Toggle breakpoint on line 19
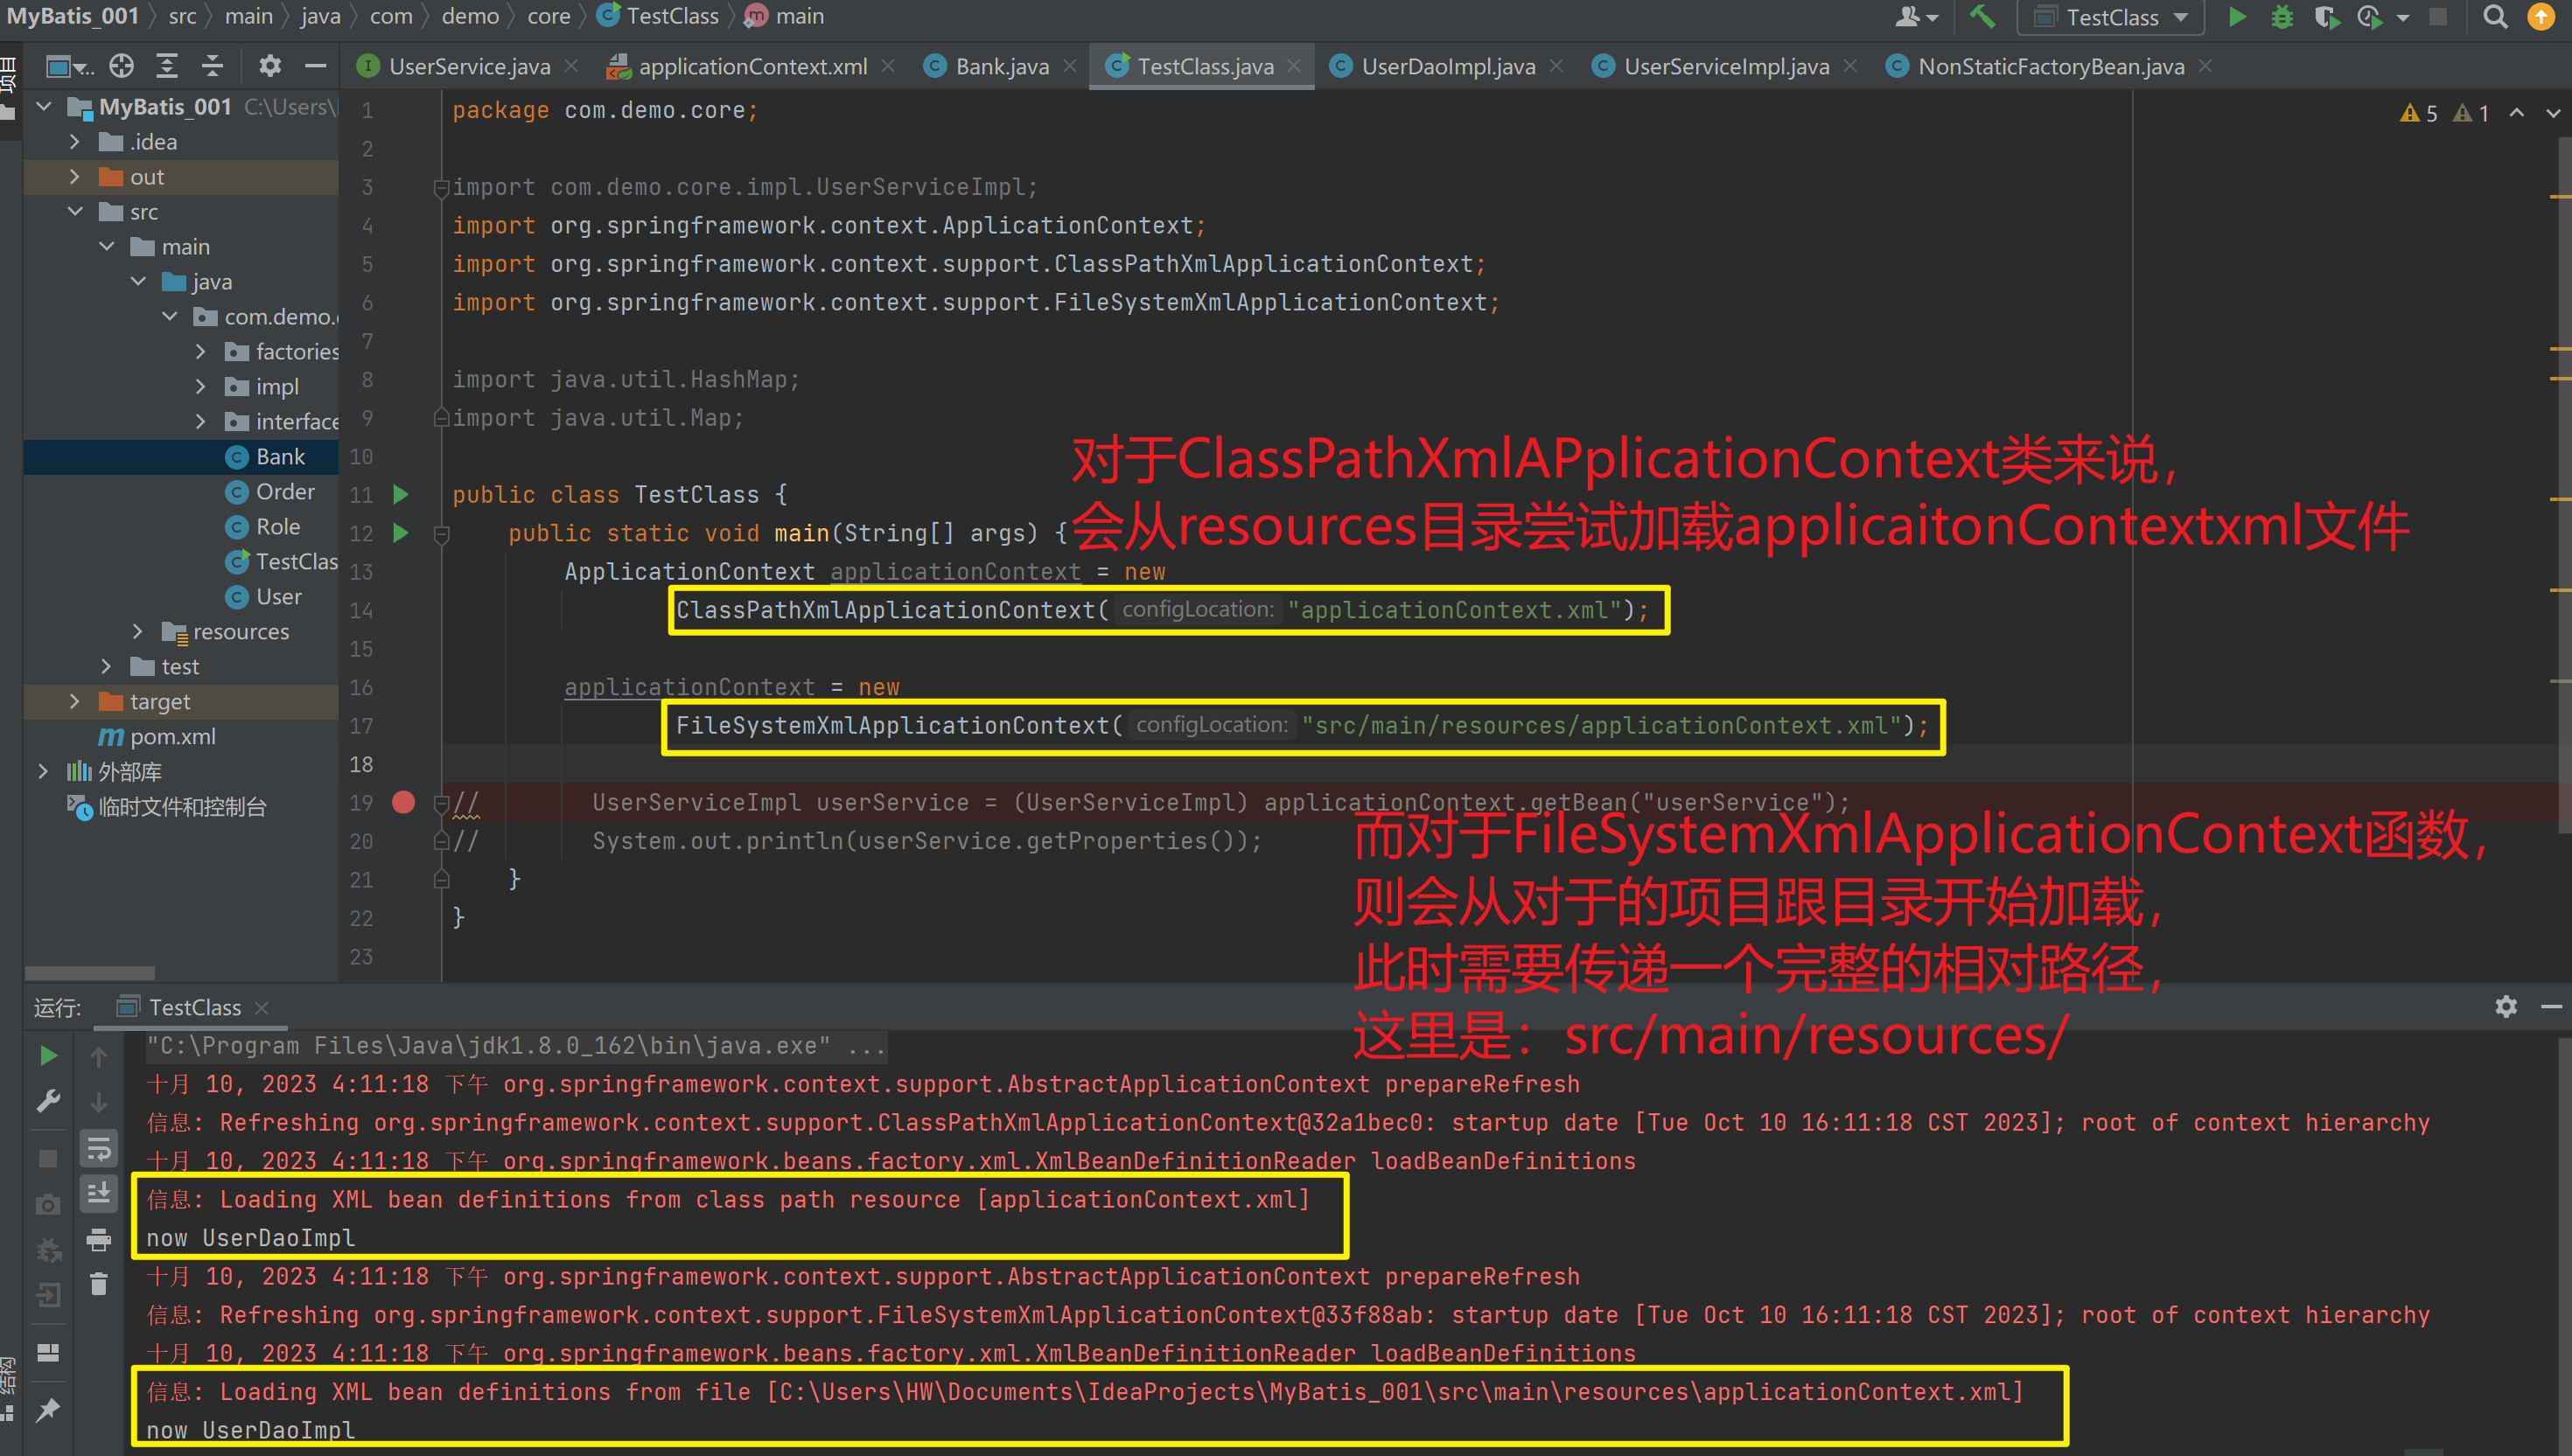2572x1456 pixels. point(403,802)
